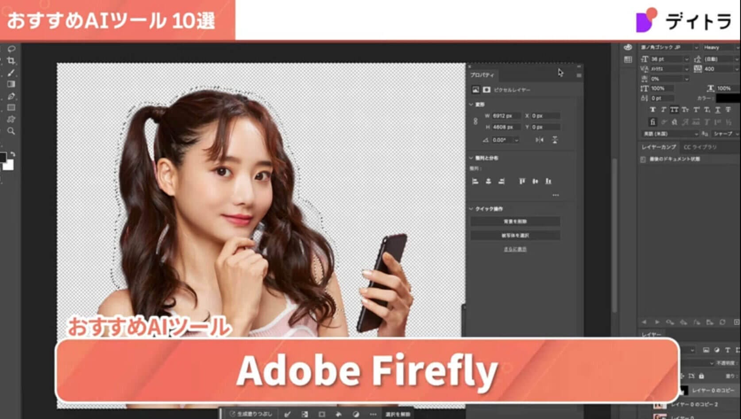Click the flip horizontal icon in Properties
Image resolution: width=741 pixels, height=419 pixels.
(x=539, y=140)
